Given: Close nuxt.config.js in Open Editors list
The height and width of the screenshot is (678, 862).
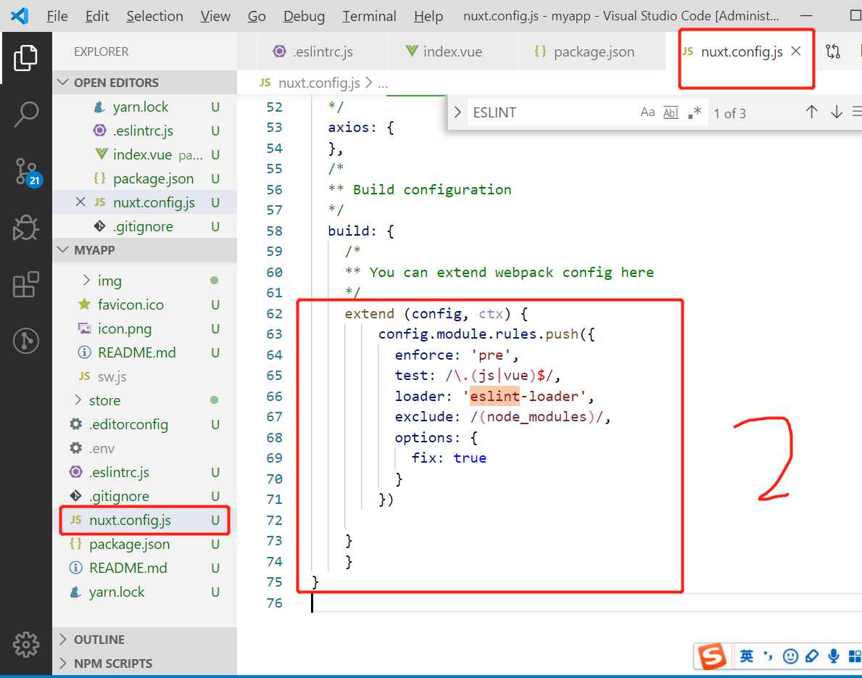Looking at the screenshot, I should click(80, 202).
